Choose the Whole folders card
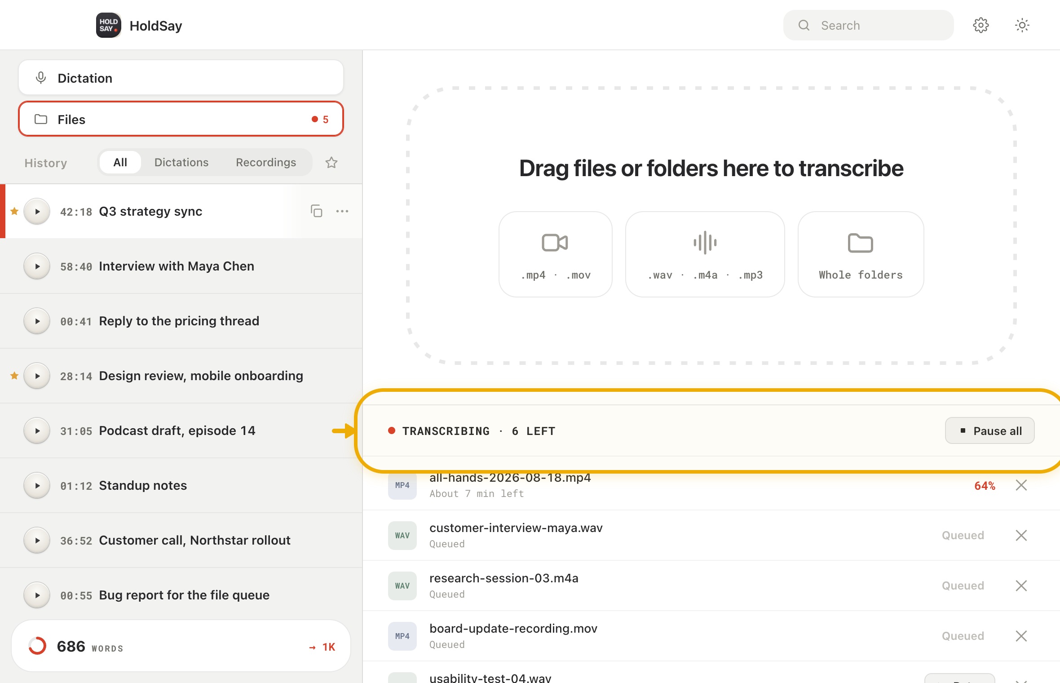1060x683 pixels. 861,254
